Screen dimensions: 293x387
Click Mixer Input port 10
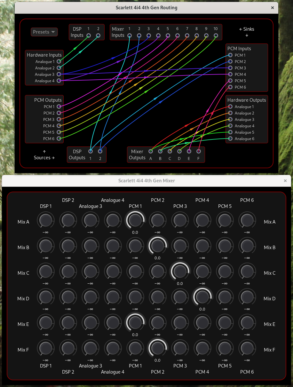(x=216, y=36)
